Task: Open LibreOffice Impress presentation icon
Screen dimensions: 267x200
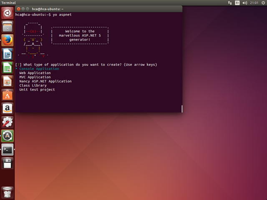Action: click(x=8, y=81)
